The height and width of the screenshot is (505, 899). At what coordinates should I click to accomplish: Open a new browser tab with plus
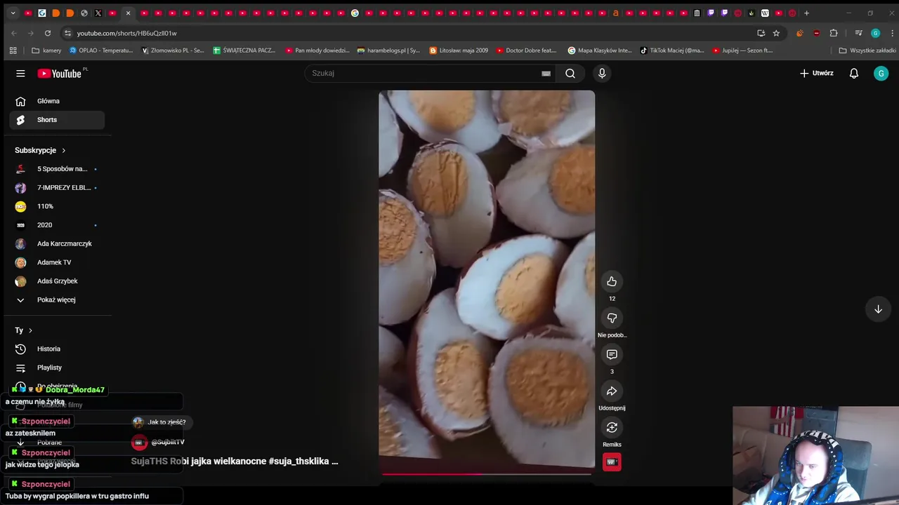click(x=806, y=13)
